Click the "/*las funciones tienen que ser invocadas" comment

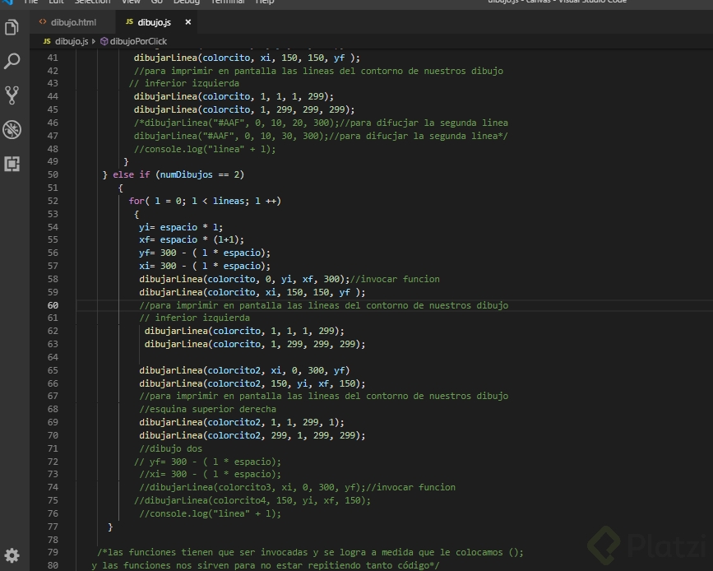(x=310, y=552)
